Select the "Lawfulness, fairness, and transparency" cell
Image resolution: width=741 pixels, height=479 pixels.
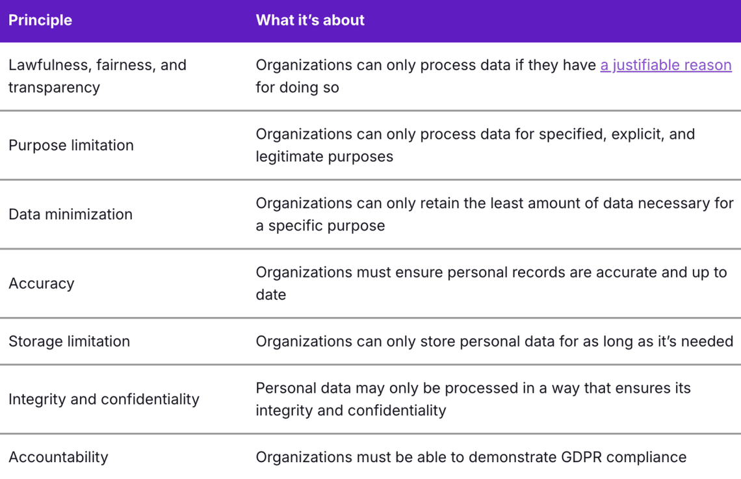click(97, 76)
